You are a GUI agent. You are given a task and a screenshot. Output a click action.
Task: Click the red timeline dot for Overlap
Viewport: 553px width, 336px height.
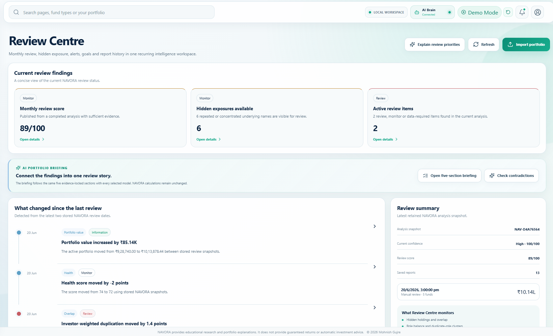tap(19, 314)
